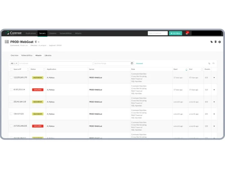Select the server Attacks tab
The width and height of the screenshot is (225, 169).
[x=38, y=55]
